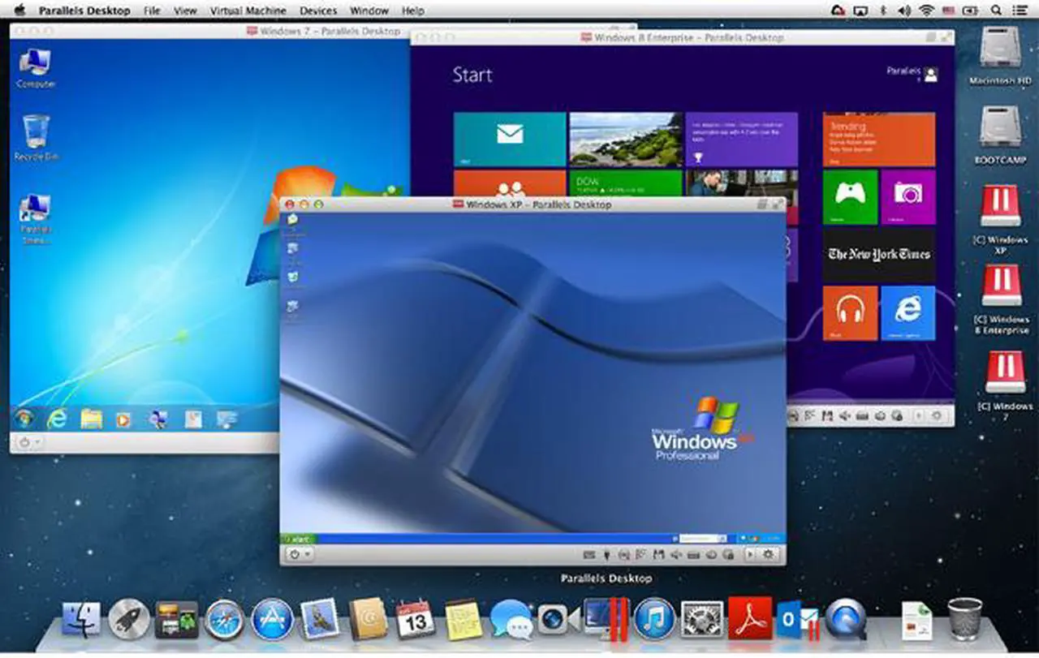This screenshot has width=1039, height=658.
Task: Open Safari compass icon in the Dock
Action: 224,620
